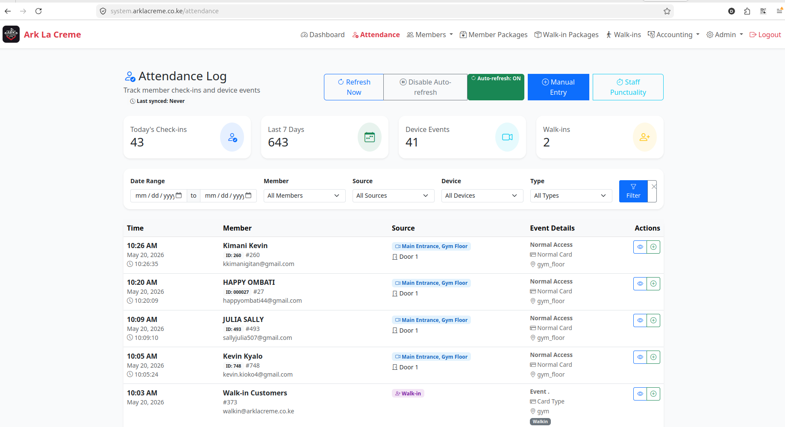Screen dimensions: 785x427
Task: Click the Today's Check-ins person icon
Action: [232, 137]
